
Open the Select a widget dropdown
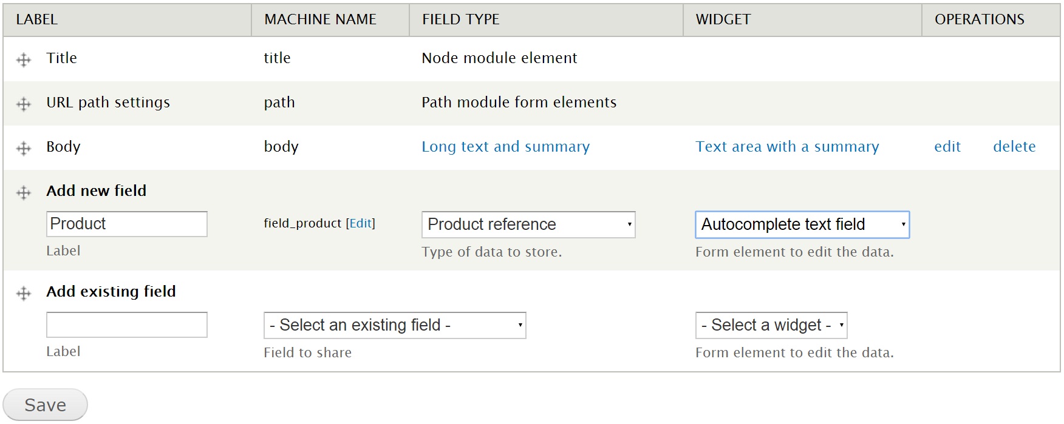[x=771, y=325]
